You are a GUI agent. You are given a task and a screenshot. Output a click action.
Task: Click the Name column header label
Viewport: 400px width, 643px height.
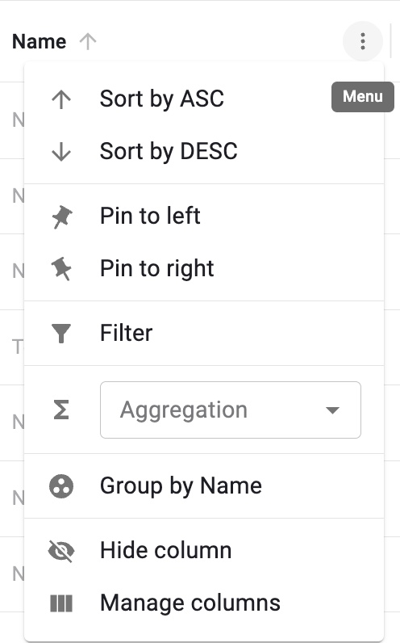coord(40,41)
